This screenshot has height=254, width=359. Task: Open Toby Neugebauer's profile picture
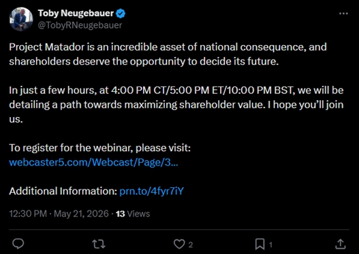tap(21, 19)
